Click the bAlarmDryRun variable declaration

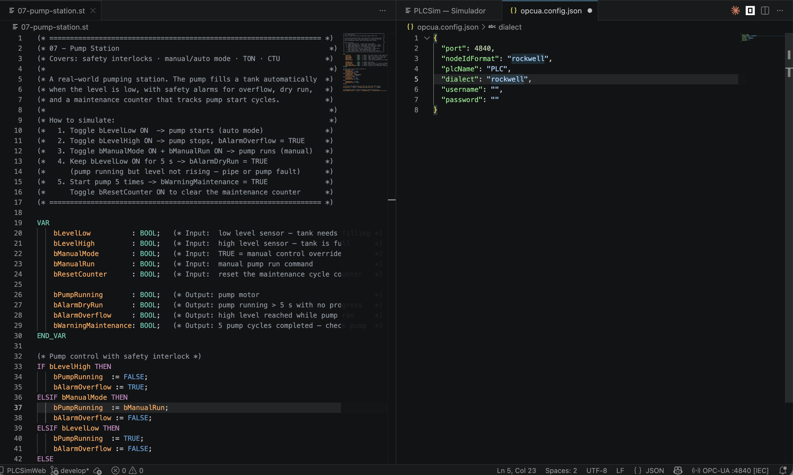pos(78,305)
